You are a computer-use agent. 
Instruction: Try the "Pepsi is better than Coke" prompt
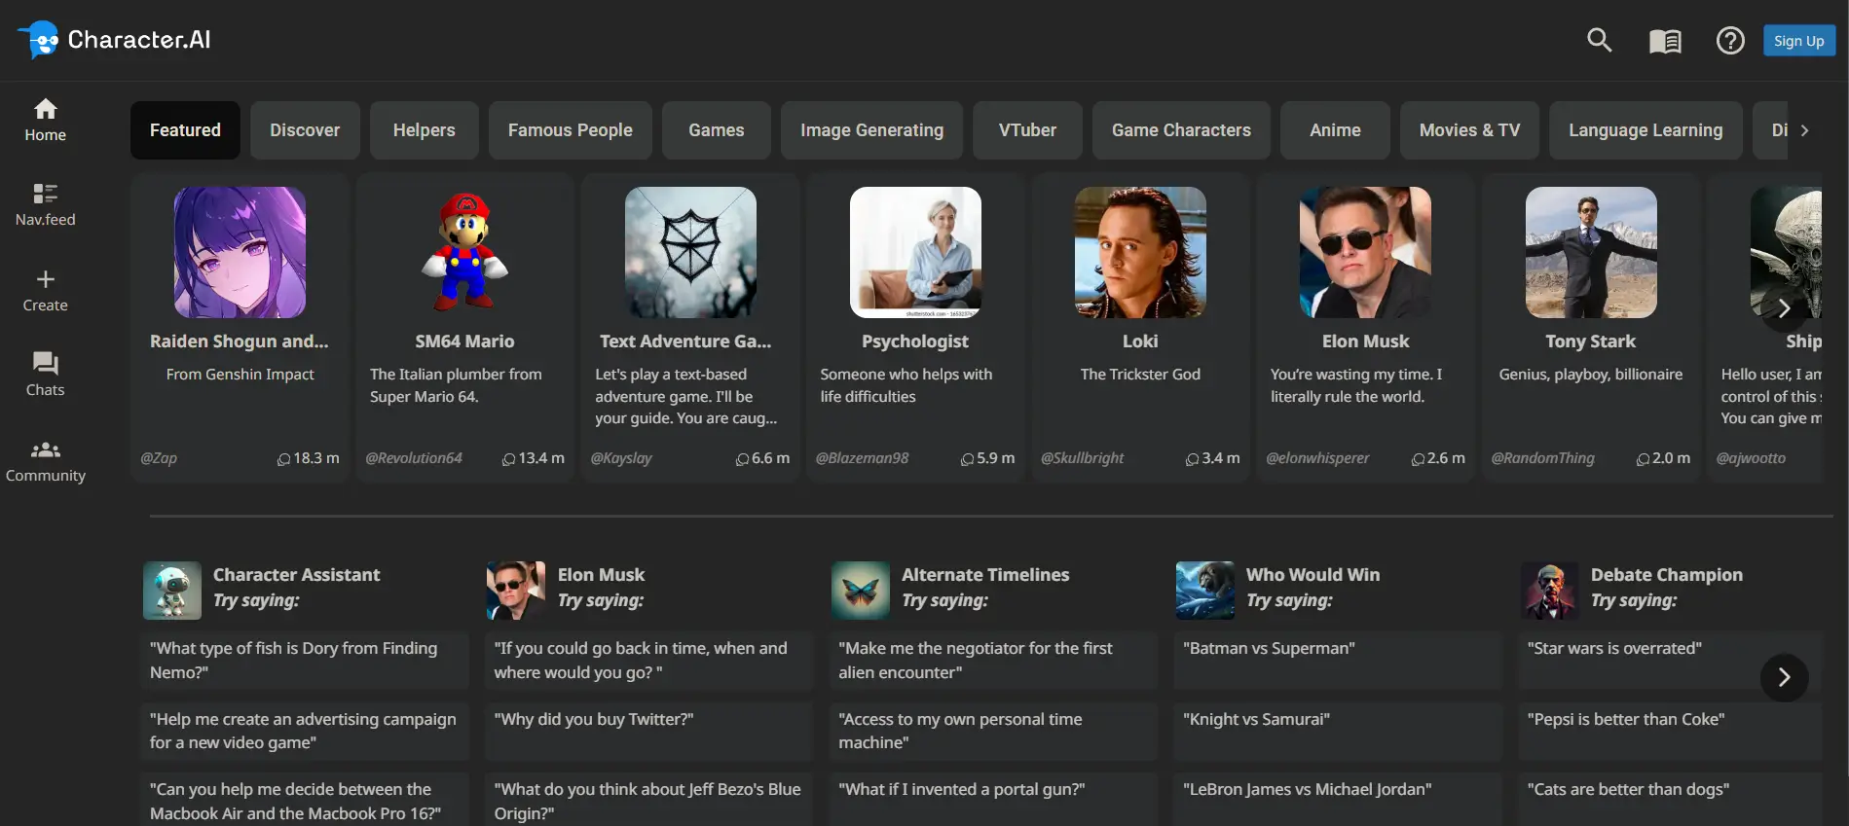click(x=1670, y=731)
